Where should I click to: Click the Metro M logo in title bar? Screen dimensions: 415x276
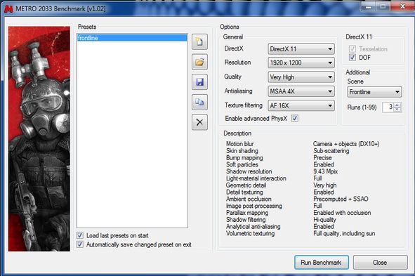(8, 8)
